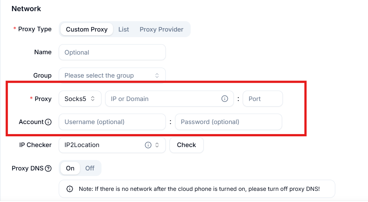Click the chevron arrows next to Socks5
The height and width of the screenshot is (202, 368).
(x=93, y=99)
